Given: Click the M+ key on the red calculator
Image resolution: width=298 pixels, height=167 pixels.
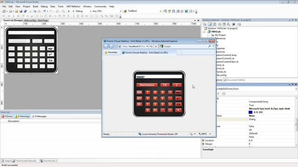Looking at the screenshot, I should [139, 98].
